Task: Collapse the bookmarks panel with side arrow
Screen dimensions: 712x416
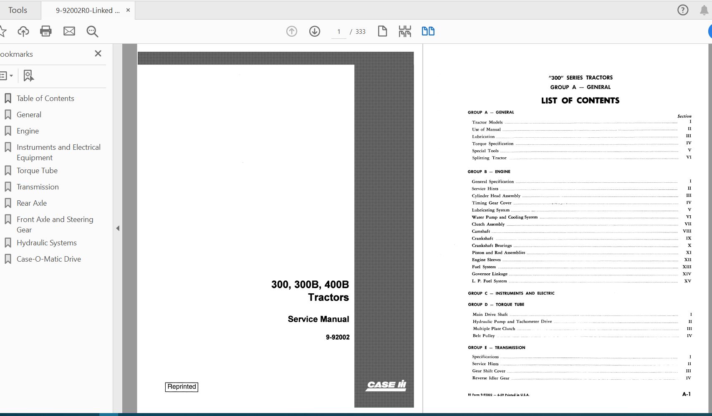Action: click(x=118, y=229)
